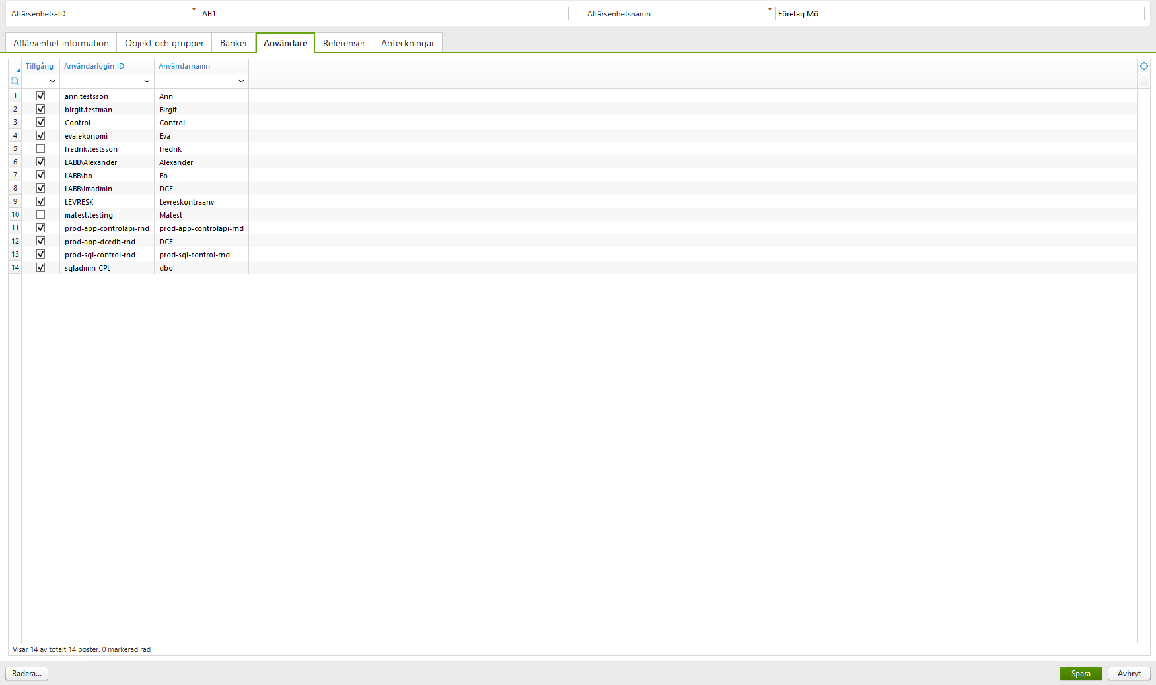1156x685 pixels.
Task: Switch to the Anteckningar tab
Action: click(x=407, y=42)
